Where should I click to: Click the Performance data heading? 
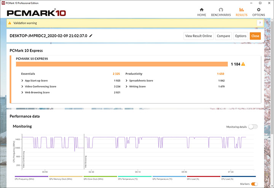(x=25, y=116)
